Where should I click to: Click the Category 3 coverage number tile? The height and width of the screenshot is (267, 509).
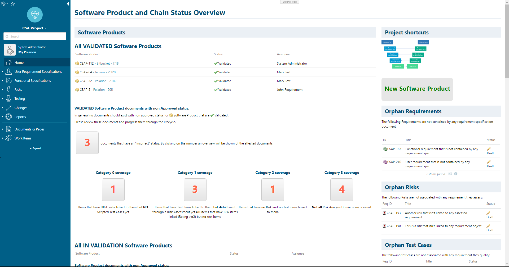[x=341, y=189]
